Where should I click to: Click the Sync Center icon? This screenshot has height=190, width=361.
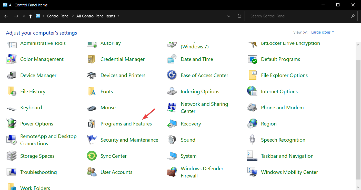coord(92,156)
